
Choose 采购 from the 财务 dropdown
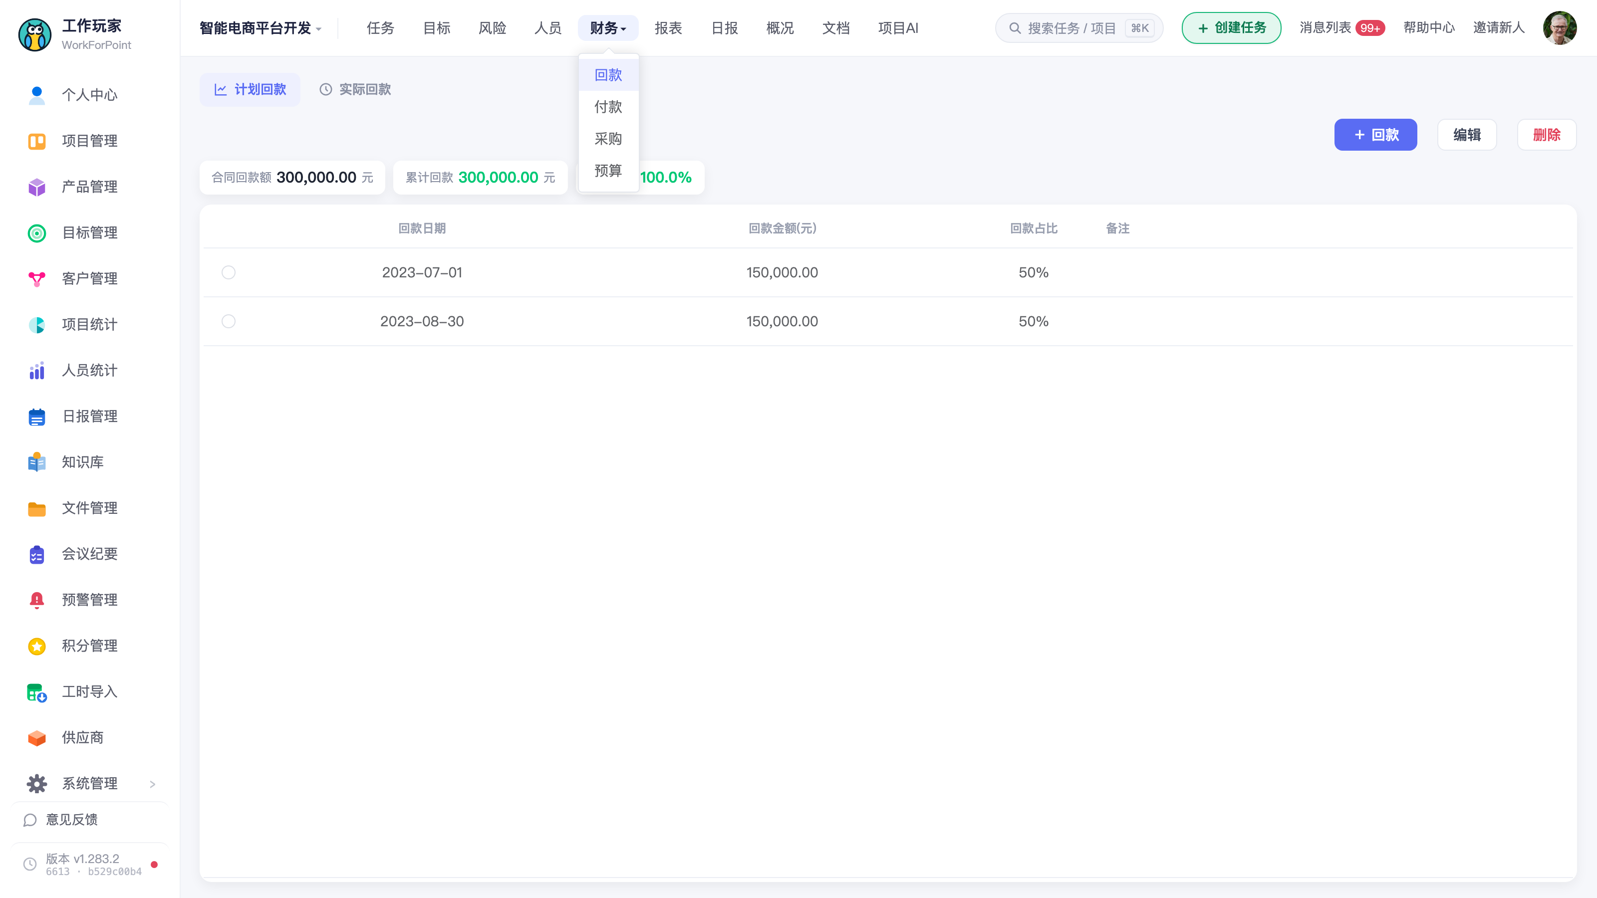[608, 139]
